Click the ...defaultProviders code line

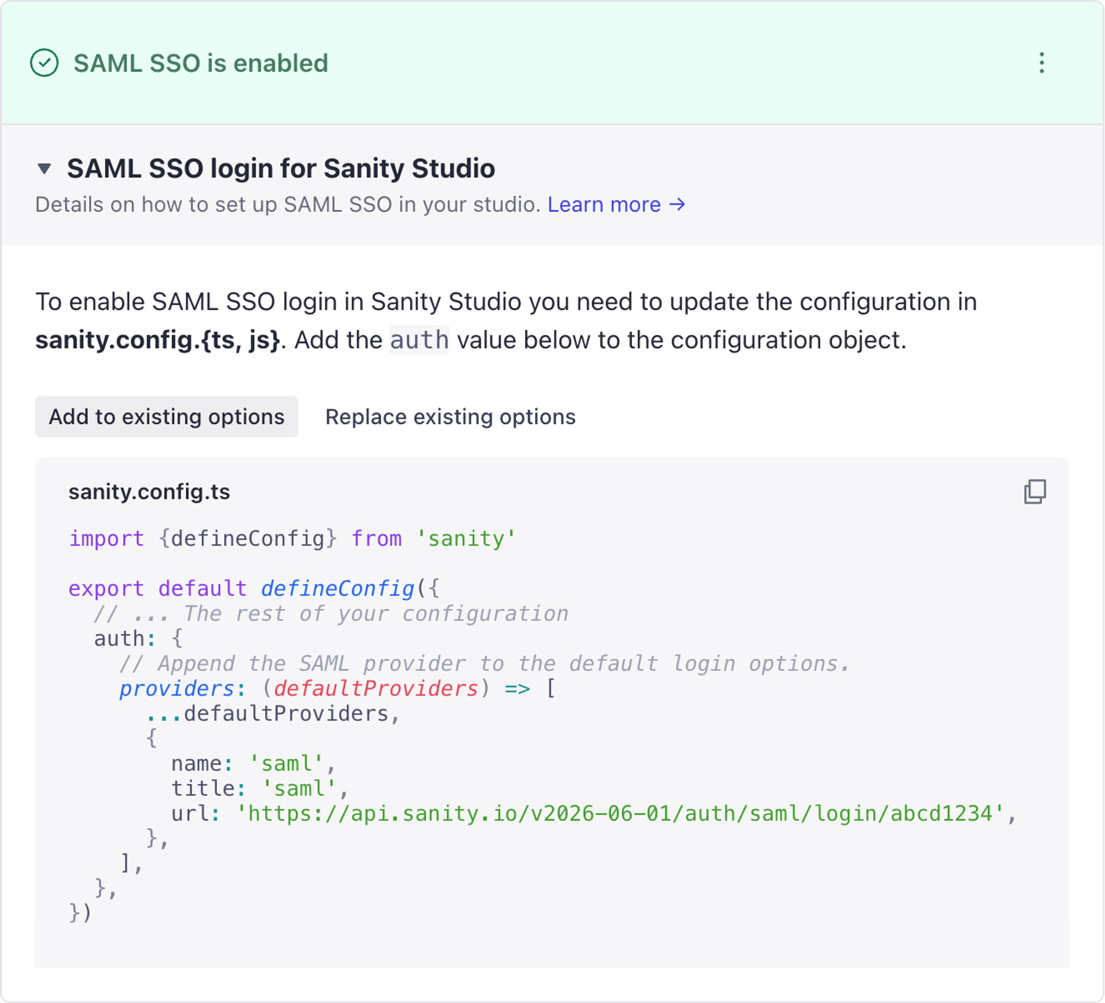pyautogui.click(x=273, y=714)
